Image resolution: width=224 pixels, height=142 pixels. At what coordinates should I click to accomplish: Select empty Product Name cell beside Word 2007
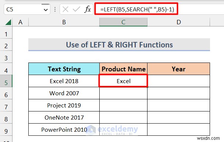[x=124, y=93]
